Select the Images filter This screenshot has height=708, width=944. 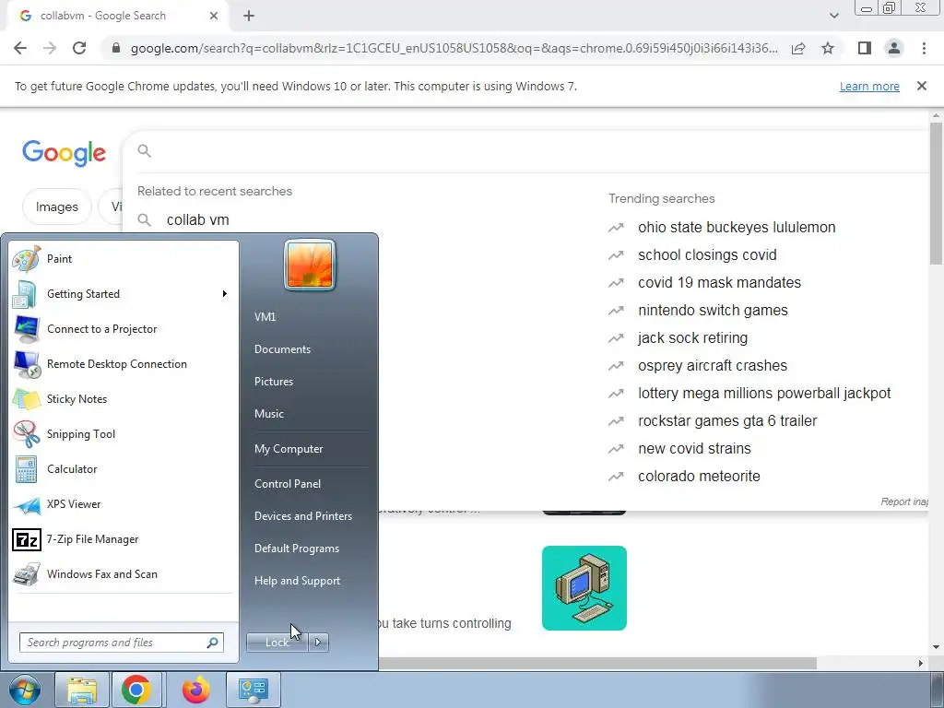point(56,206)
